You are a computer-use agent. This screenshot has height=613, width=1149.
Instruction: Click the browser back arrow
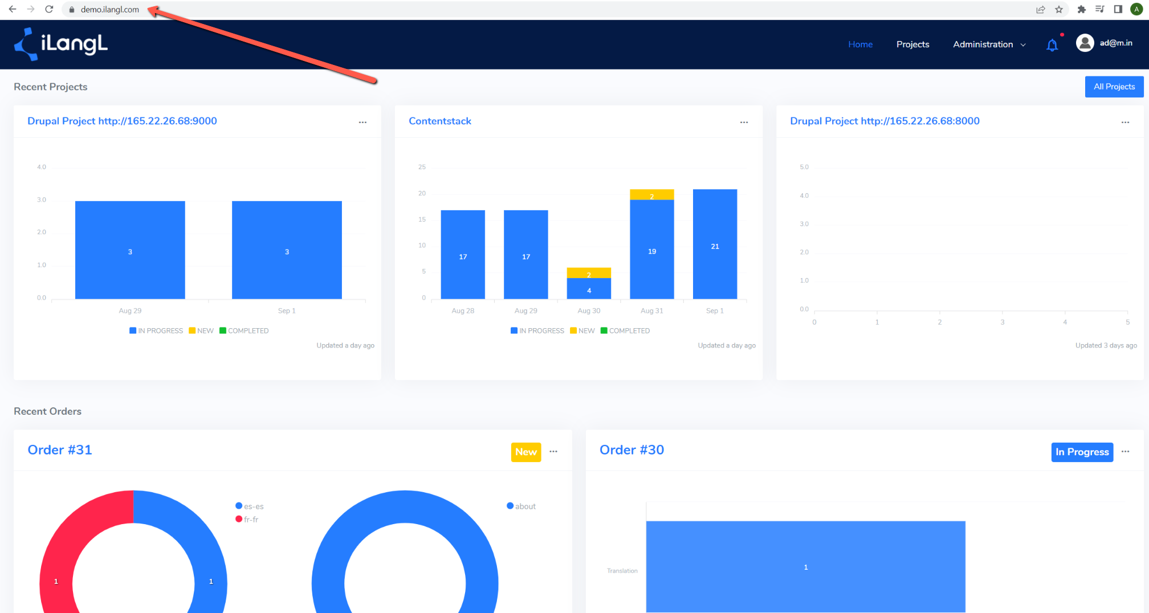13,9
